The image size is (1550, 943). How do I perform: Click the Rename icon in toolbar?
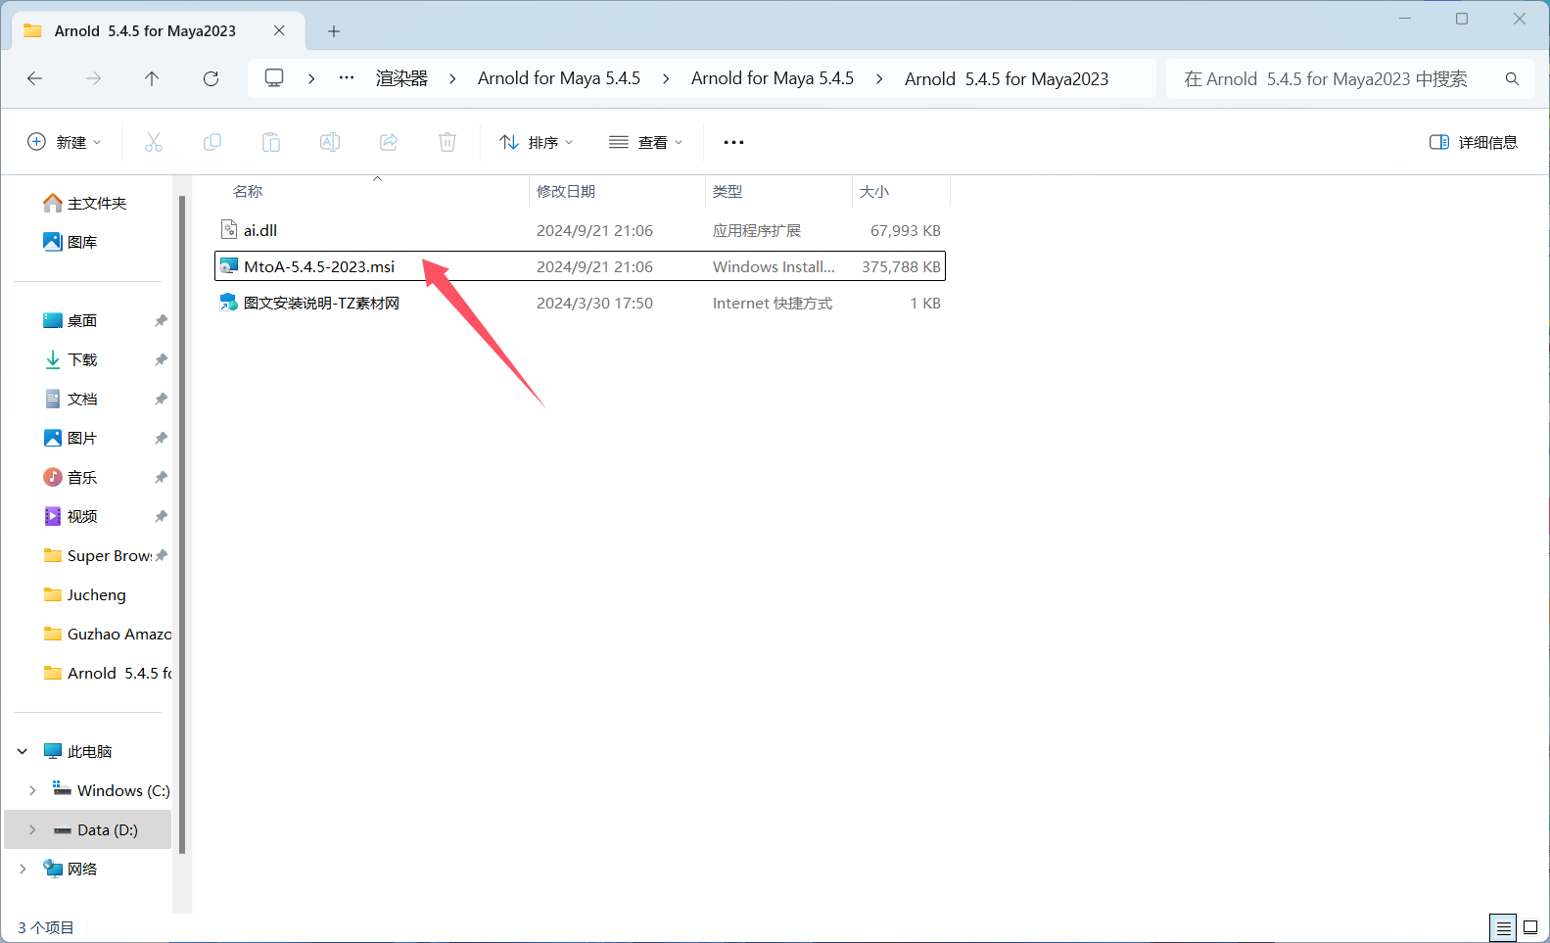pyautogui.click(x=330, y=142)
